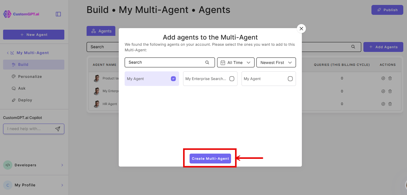Open Deploy from the sidebar
Viewport: 407px width, 195px height.
pyautogui.click(x=24, y=100)
